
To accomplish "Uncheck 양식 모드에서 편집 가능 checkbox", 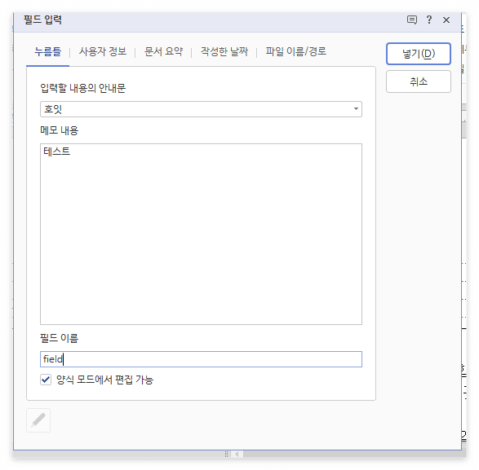I will click(46, 380).
